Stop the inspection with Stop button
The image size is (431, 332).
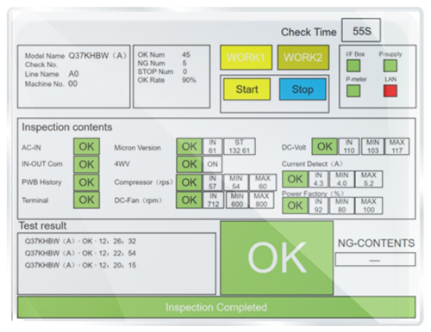point(303,89)
